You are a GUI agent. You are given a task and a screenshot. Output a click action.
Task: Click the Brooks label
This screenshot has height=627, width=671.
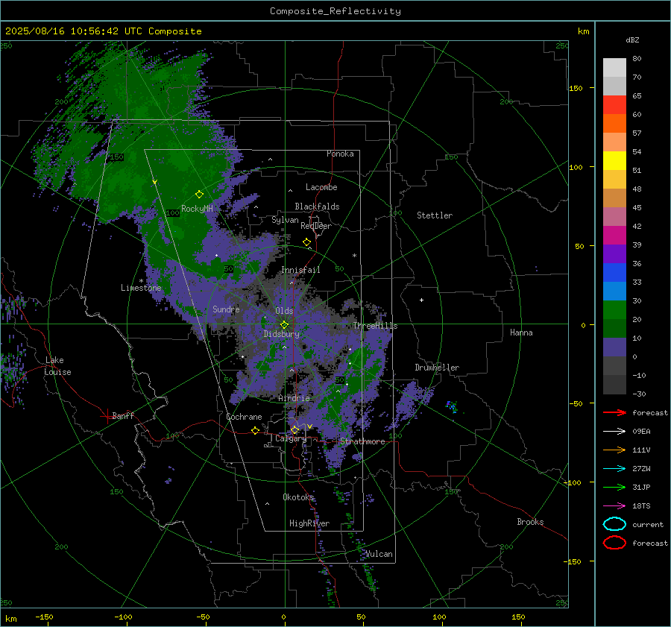[530, 522]
